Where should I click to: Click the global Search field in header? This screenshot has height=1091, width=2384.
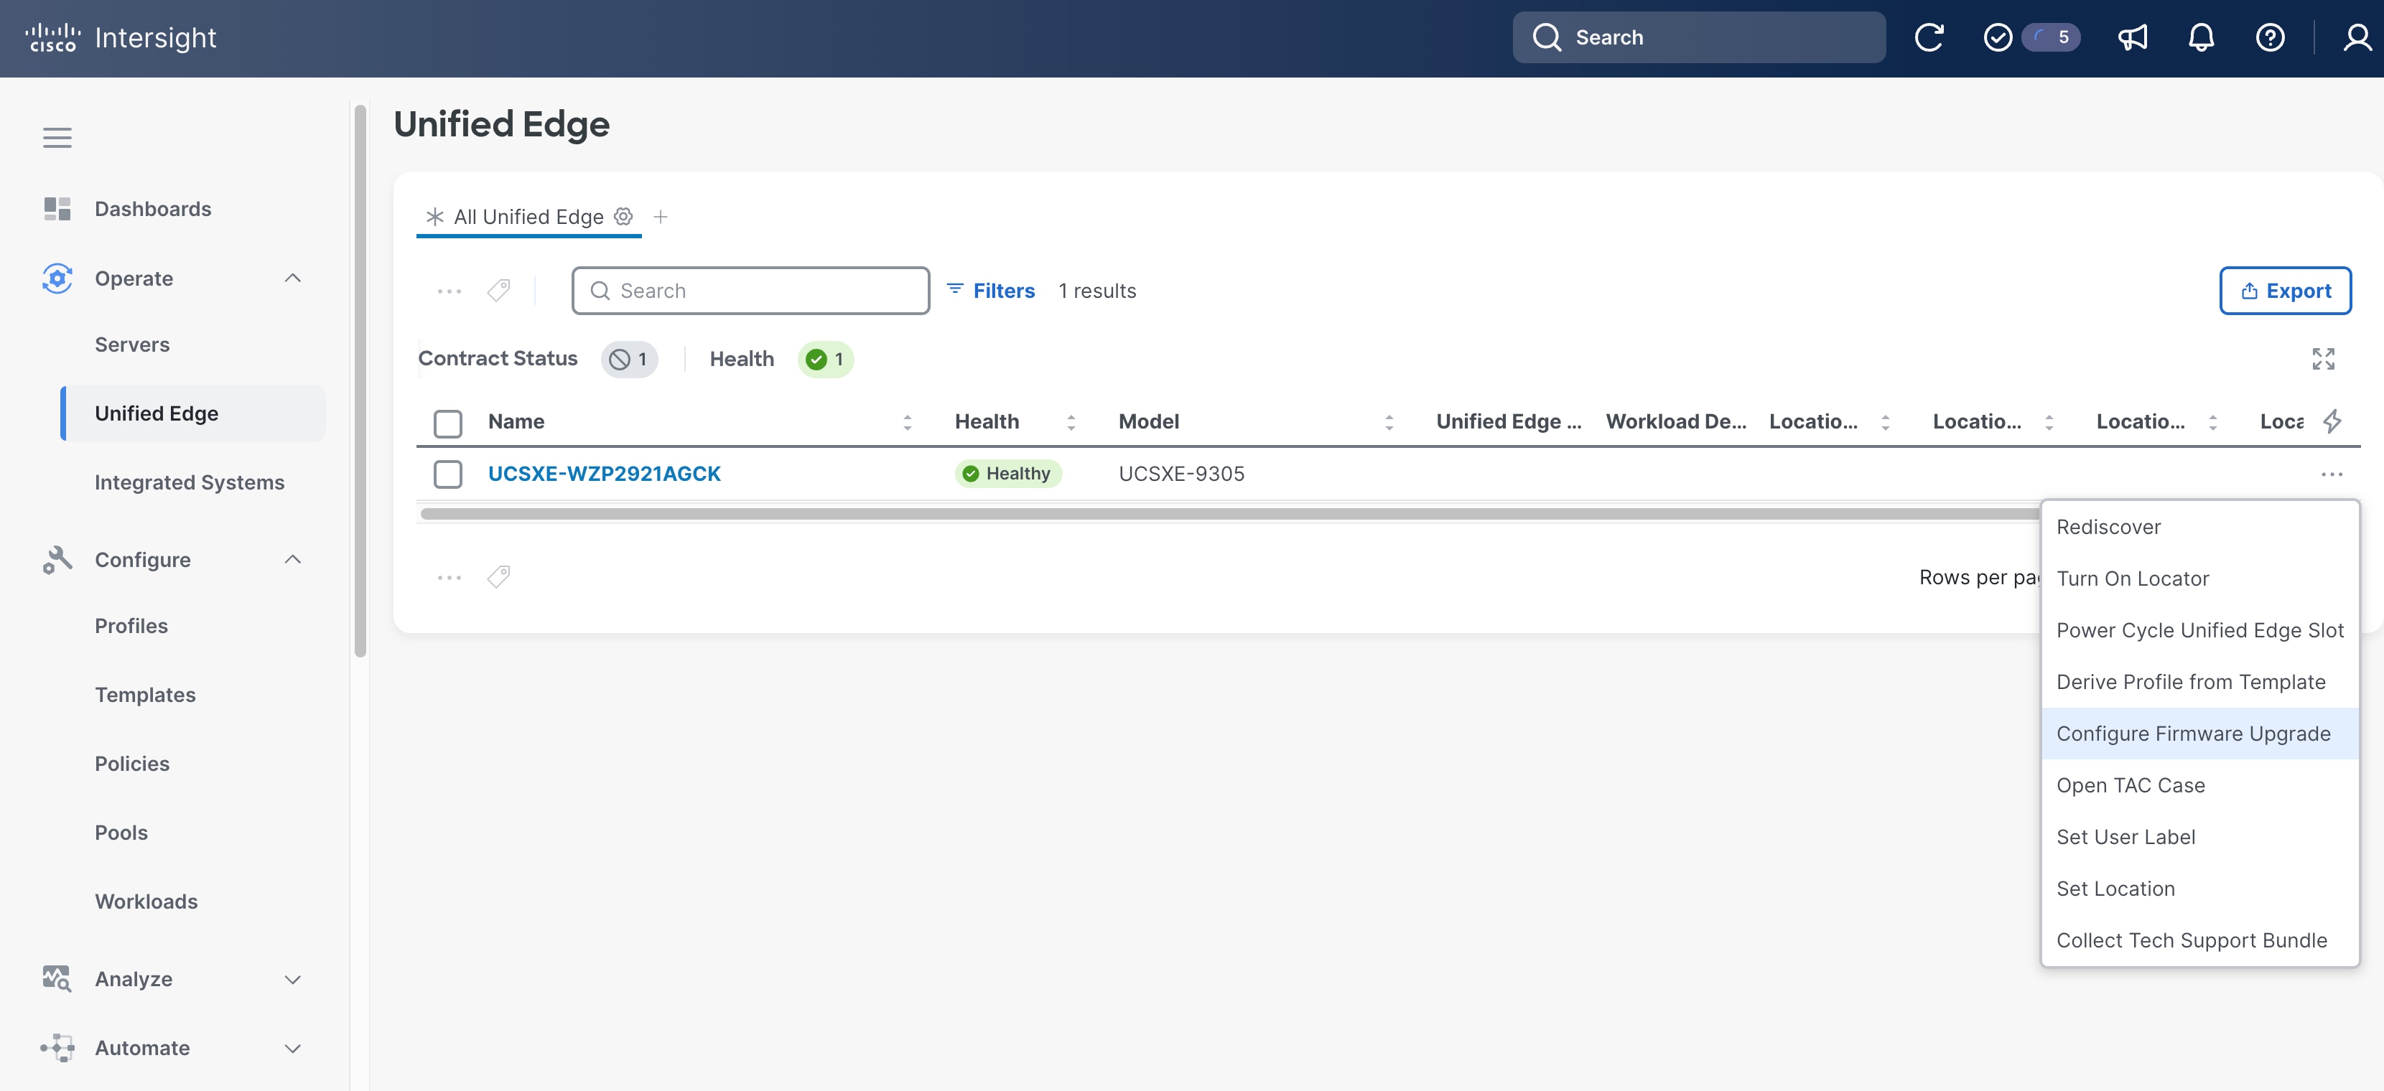pos(1699,38)
